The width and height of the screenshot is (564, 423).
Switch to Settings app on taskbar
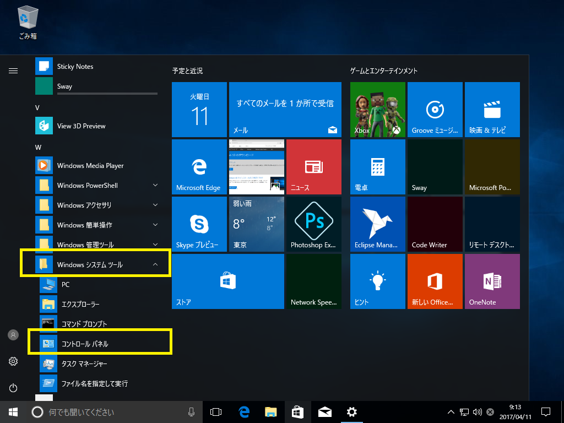tap(352, 412)
